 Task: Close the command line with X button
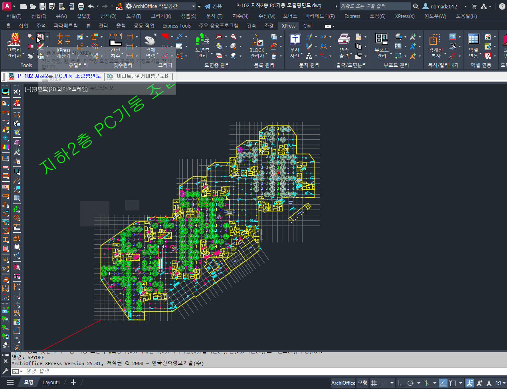pos(5,361)
